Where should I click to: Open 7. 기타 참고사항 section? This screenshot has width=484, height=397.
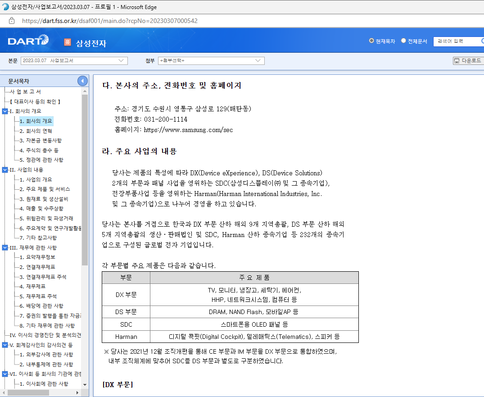click(38, 238)
